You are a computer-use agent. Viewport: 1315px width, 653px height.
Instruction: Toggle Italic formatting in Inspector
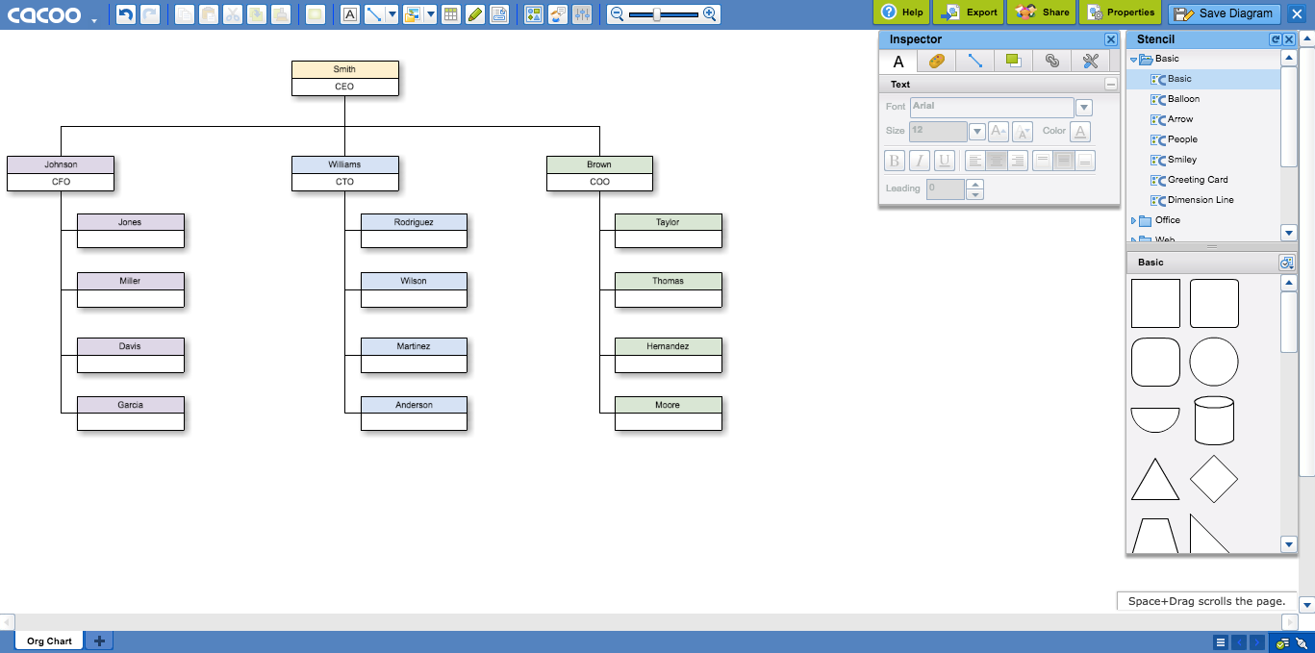(x=920, y=161)
